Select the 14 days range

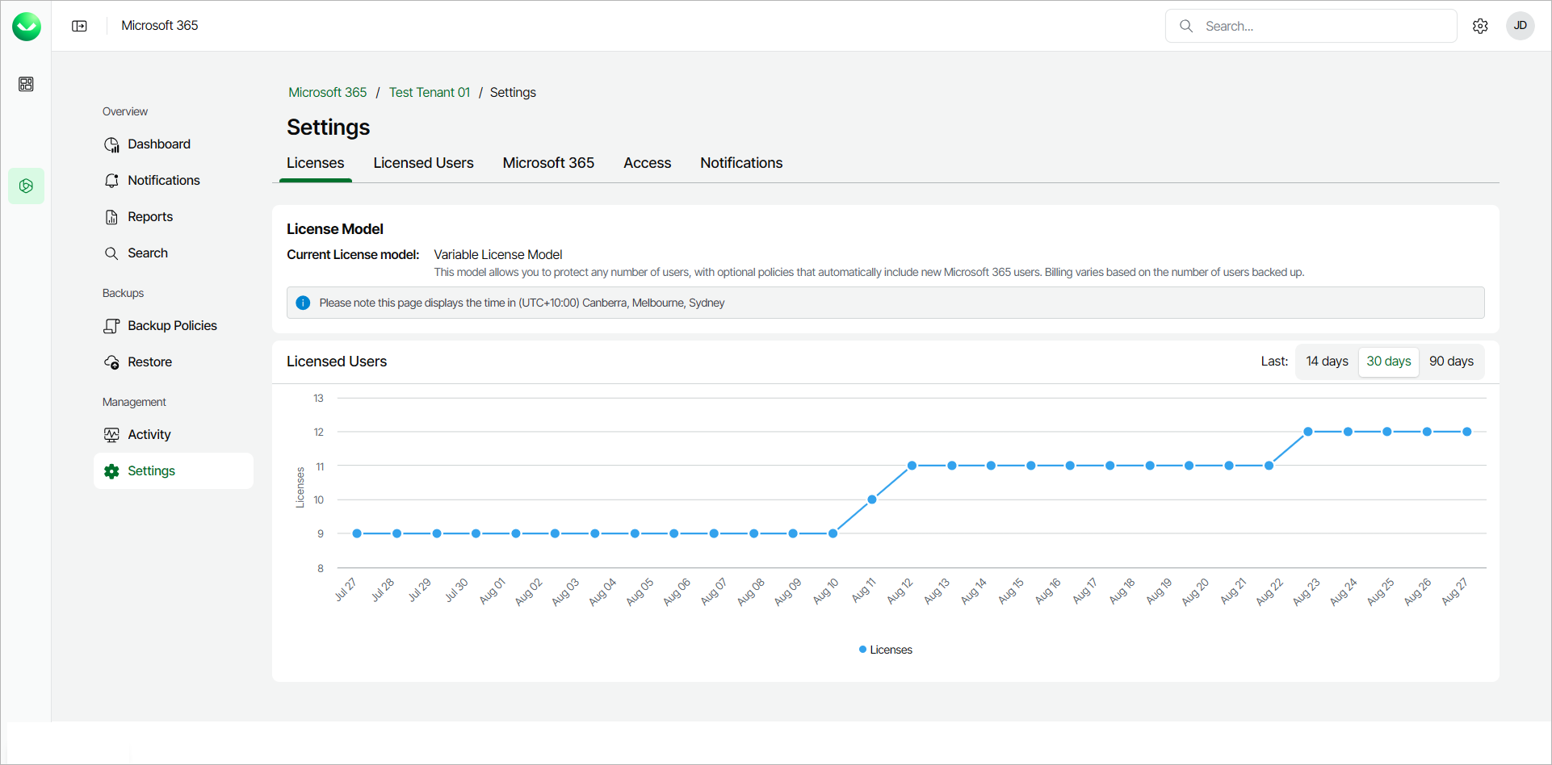tap(1327, 362)
